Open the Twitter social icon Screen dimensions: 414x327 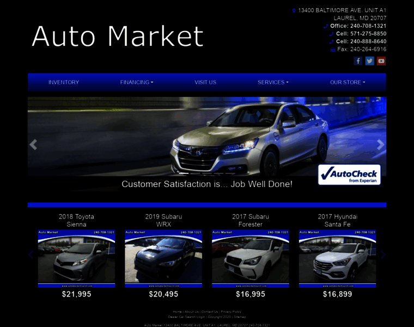[370, 61]
